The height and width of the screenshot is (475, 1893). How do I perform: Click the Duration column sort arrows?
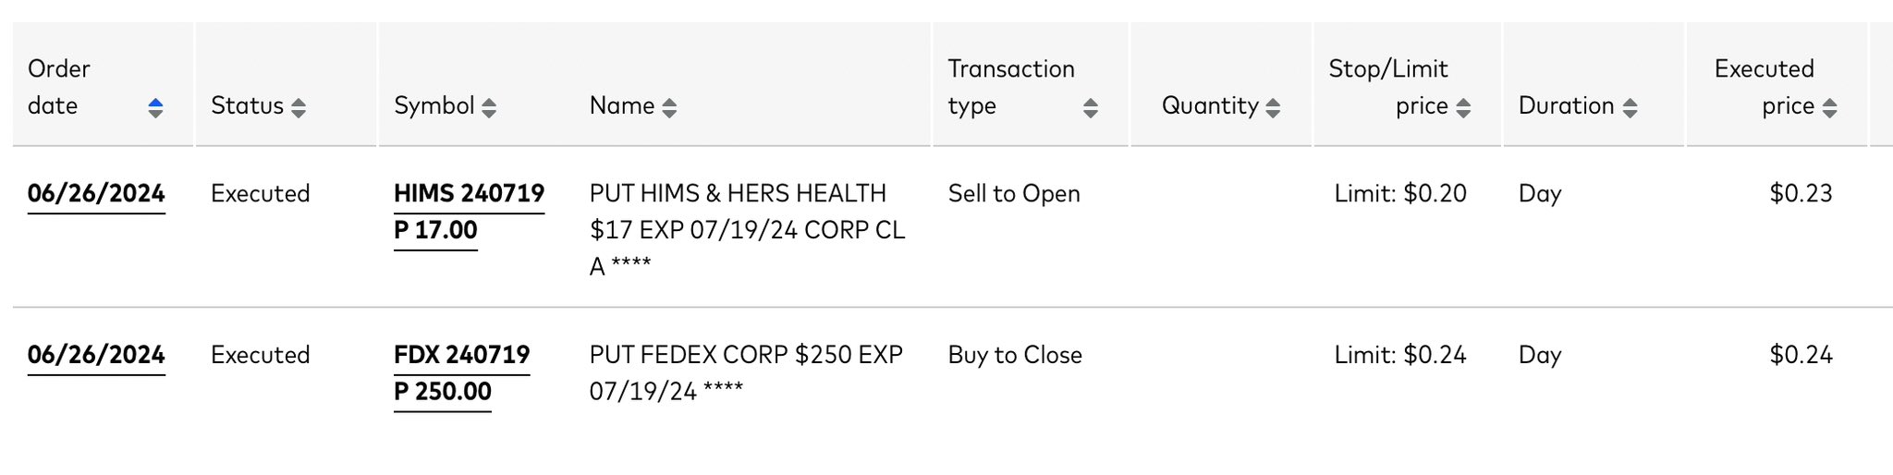point(1630,108)
